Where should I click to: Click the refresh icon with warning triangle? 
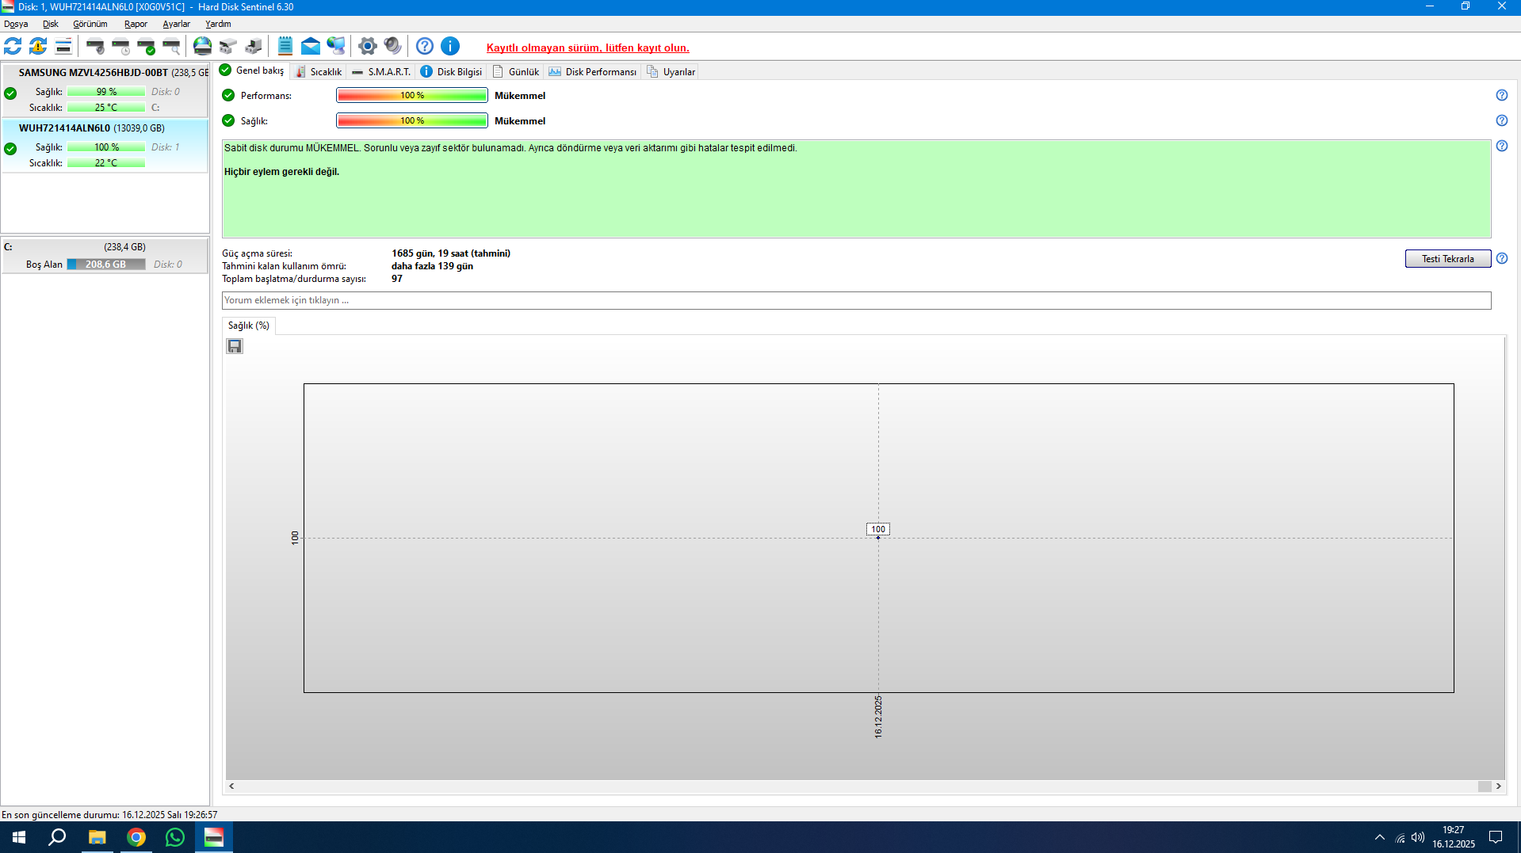(38, 46)
